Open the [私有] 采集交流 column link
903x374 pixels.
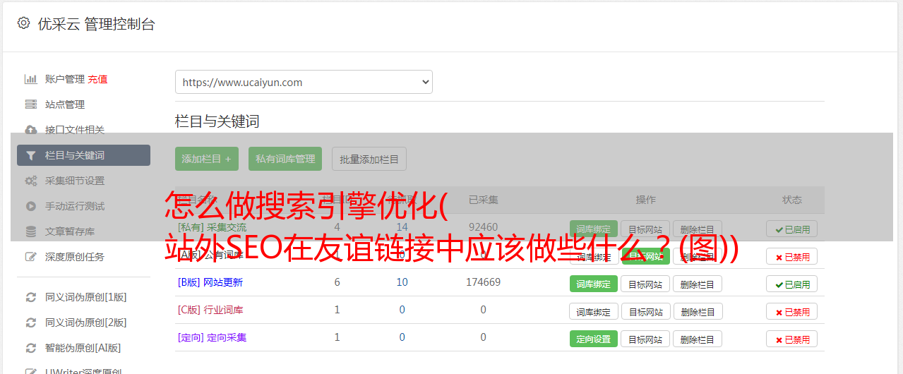tap(213, 227)
